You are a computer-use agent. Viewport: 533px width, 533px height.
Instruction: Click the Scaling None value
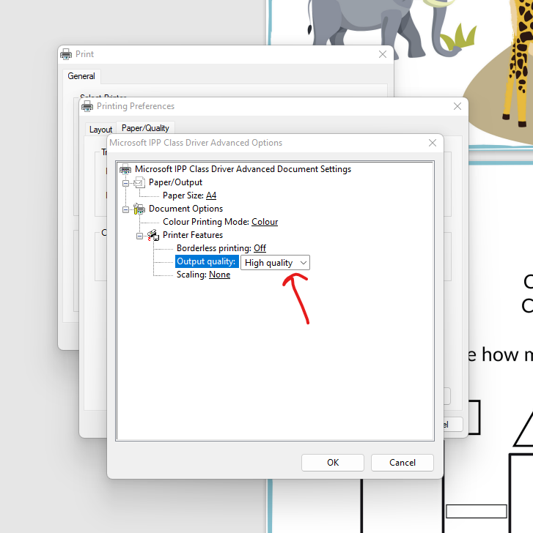tap(219, 275)
